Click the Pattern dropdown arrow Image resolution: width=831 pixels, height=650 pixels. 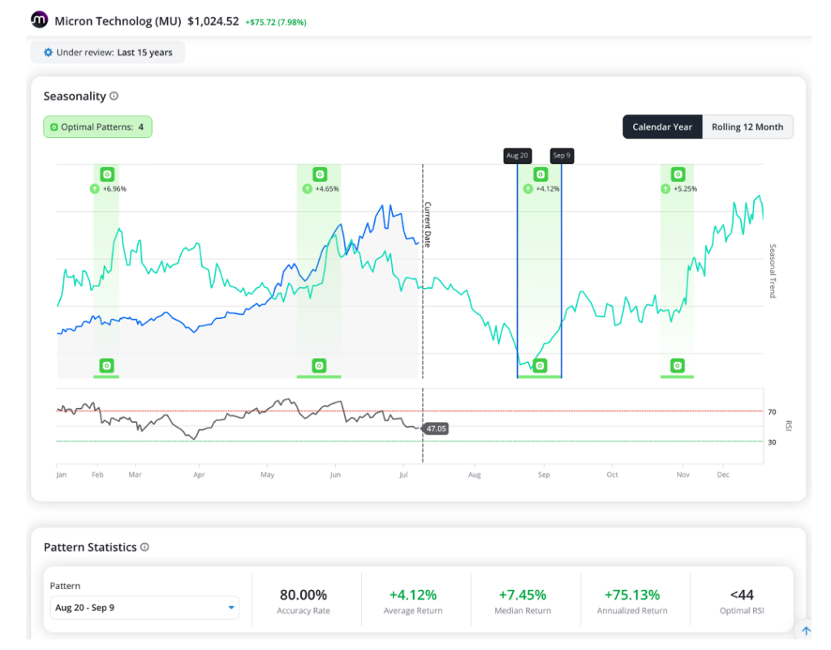click(x=231, y=608)
